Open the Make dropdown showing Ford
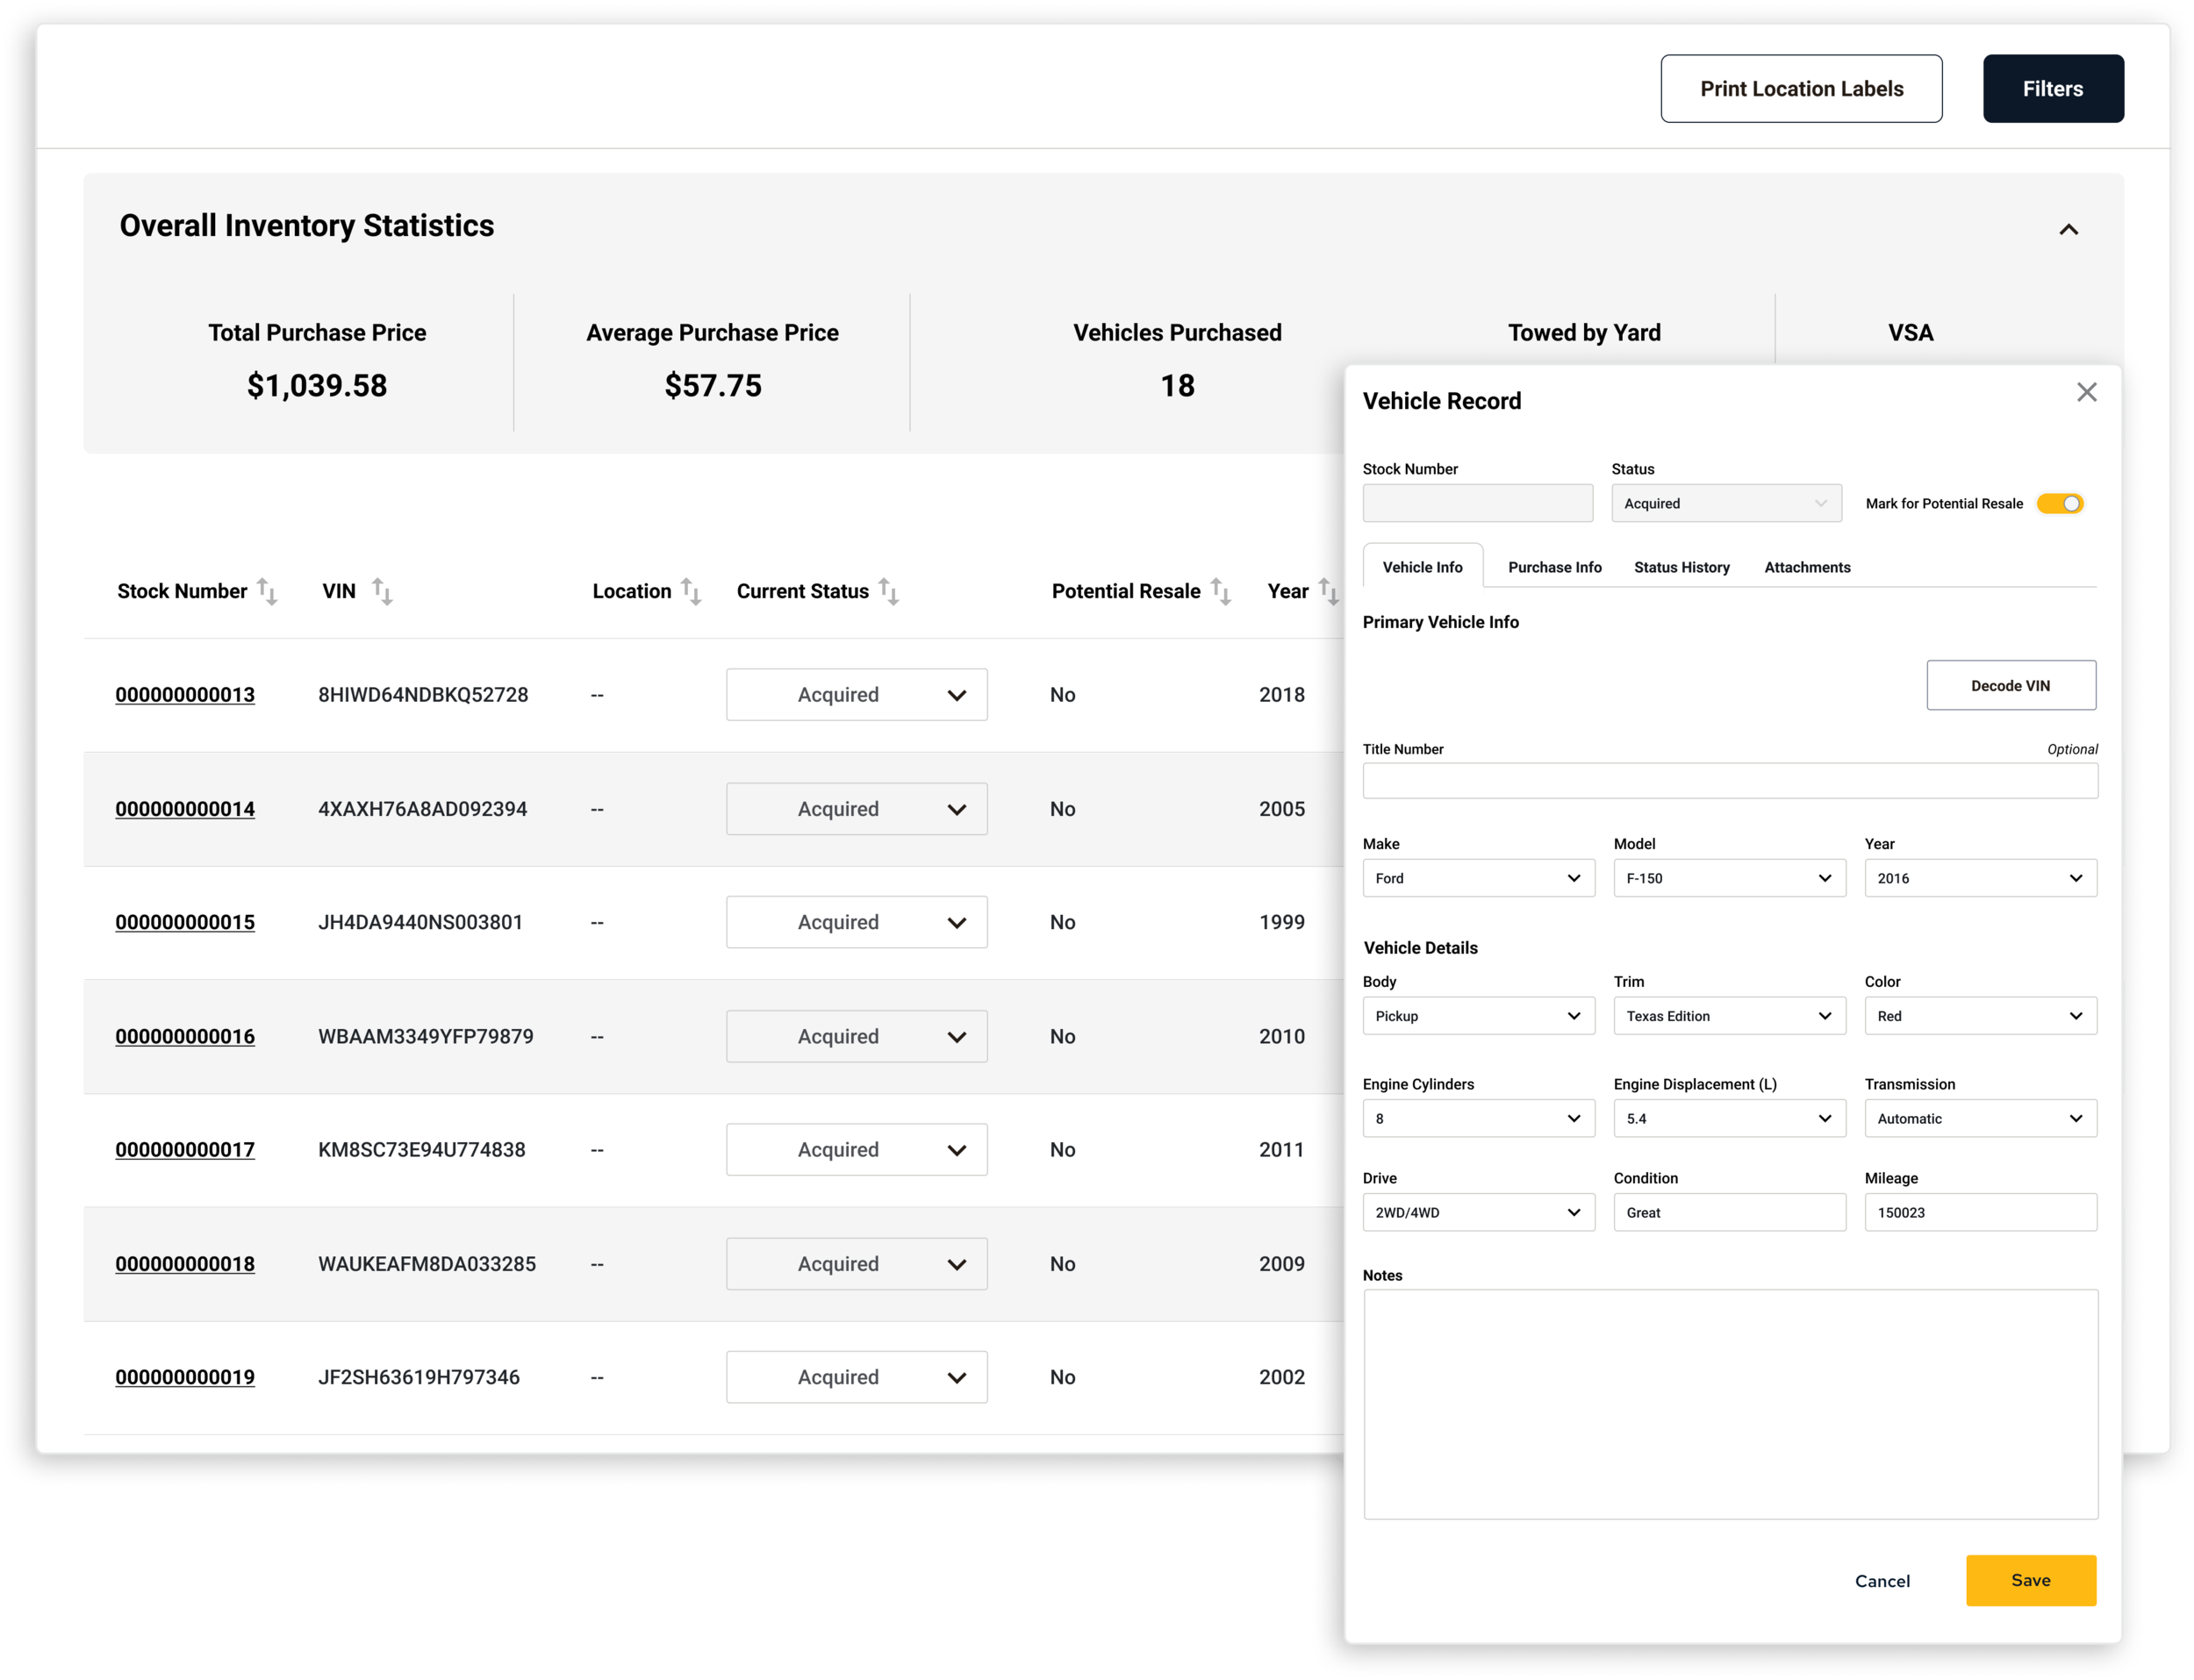The height and width of the screenshot is (1680, 2194). tap(1478, 878)
